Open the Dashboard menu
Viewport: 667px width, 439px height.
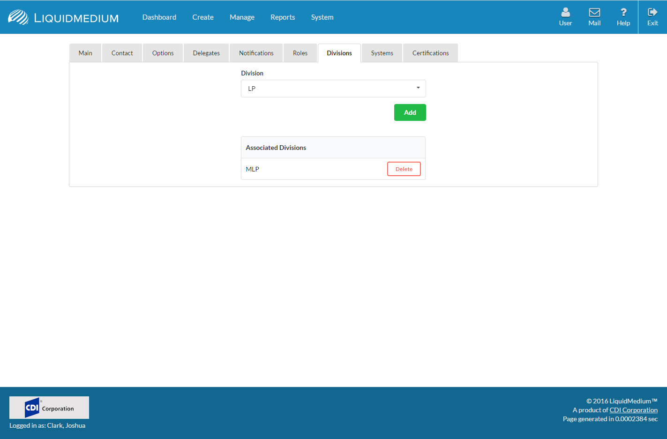(x=159, y=17)
